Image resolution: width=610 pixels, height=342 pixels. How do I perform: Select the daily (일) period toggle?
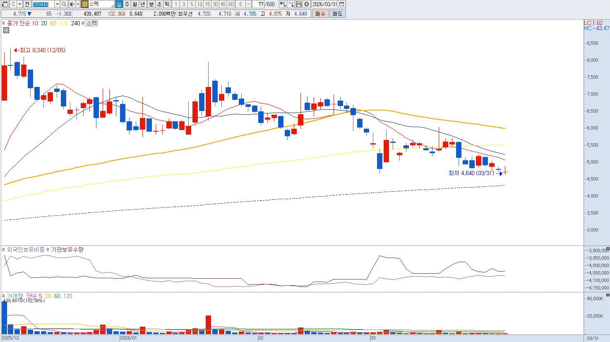[119, 4]
